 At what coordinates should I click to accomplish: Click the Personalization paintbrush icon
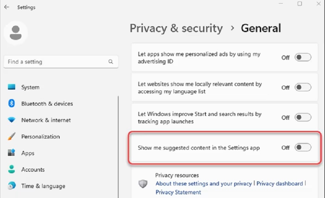pos(12,136)
